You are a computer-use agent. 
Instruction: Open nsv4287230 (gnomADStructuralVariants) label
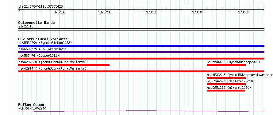pos(52,62)
